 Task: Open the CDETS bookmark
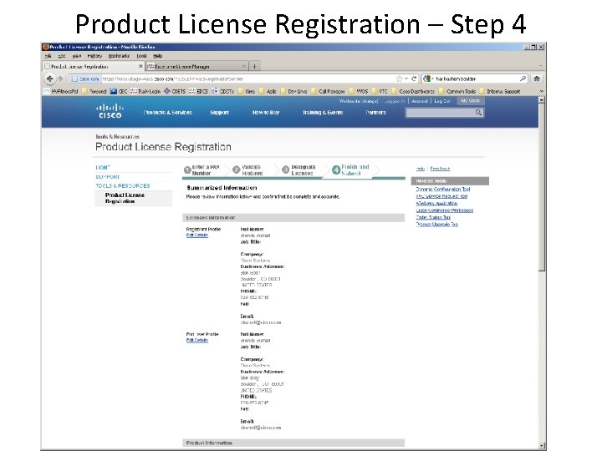[x=175, y=91]
